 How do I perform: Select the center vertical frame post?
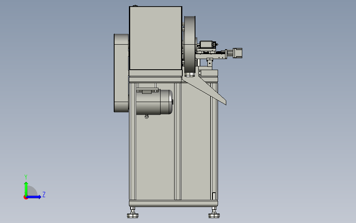coord(178,141)
